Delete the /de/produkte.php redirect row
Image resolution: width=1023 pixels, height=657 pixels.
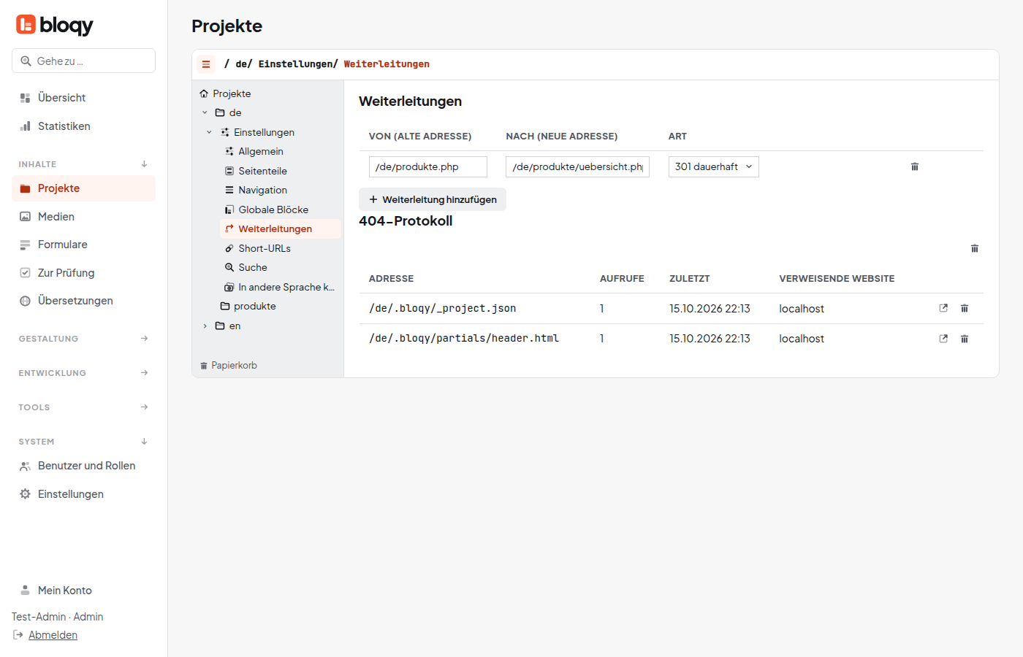click(x=914, y=166)
